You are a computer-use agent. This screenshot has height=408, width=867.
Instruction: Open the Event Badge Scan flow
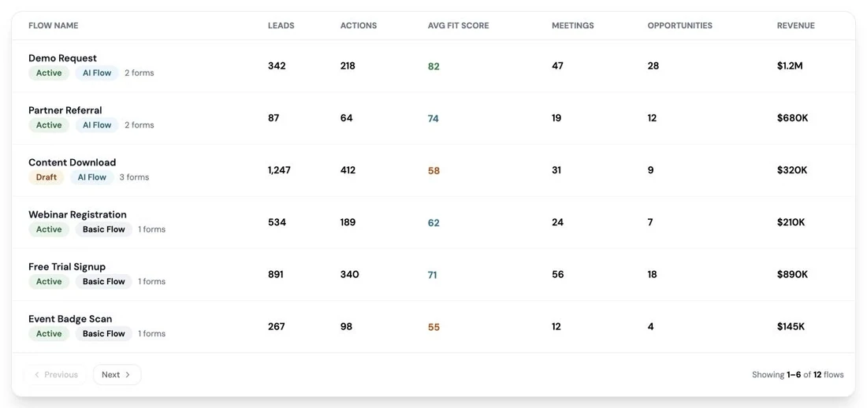tap(70, 318)
